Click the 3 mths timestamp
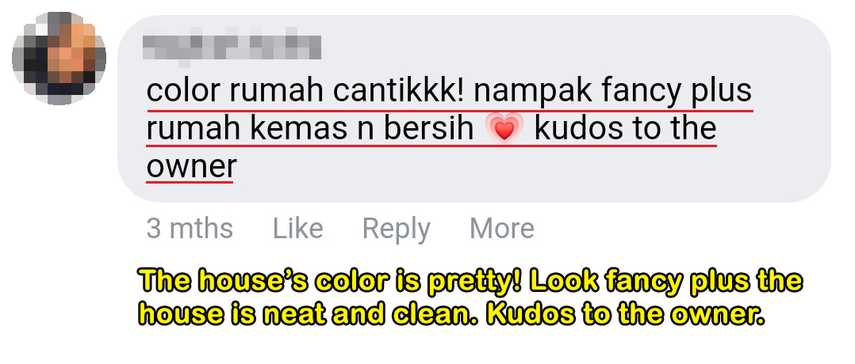The image size is (855, 364). pos(190,228)
